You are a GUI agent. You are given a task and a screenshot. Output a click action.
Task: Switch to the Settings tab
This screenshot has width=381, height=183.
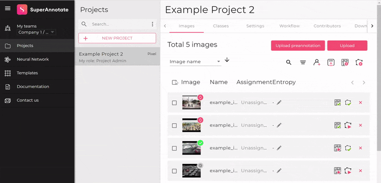click(x=255, y=26)
